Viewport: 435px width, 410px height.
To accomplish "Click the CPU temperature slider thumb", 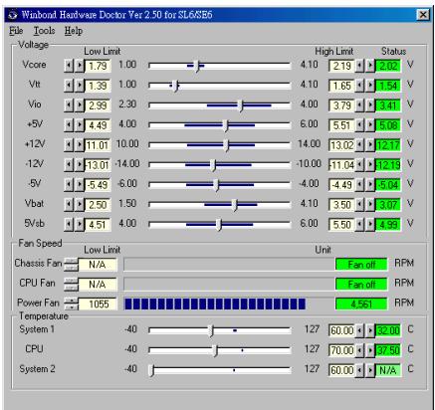I will coord(215,350).
